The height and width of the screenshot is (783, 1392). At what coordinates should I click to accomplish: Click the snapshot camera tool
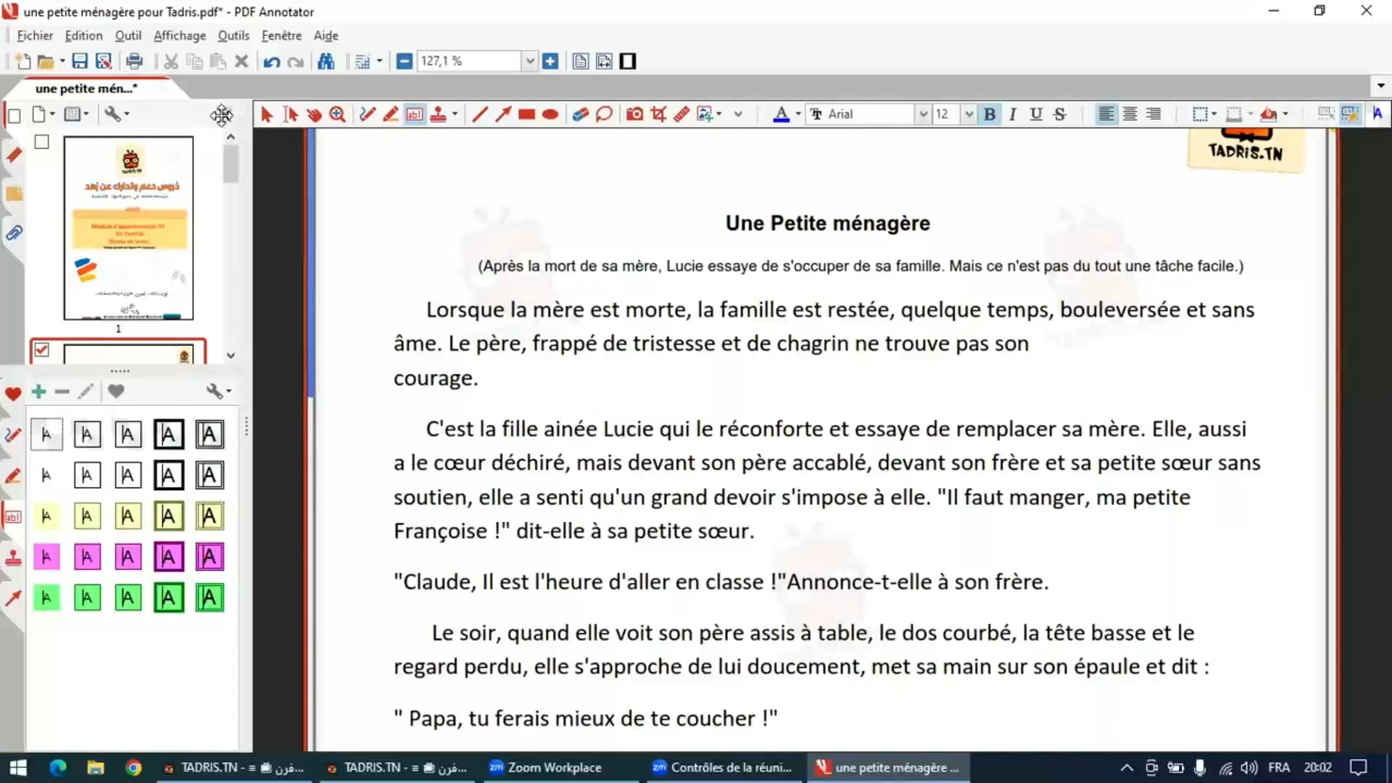pos(634,115)
